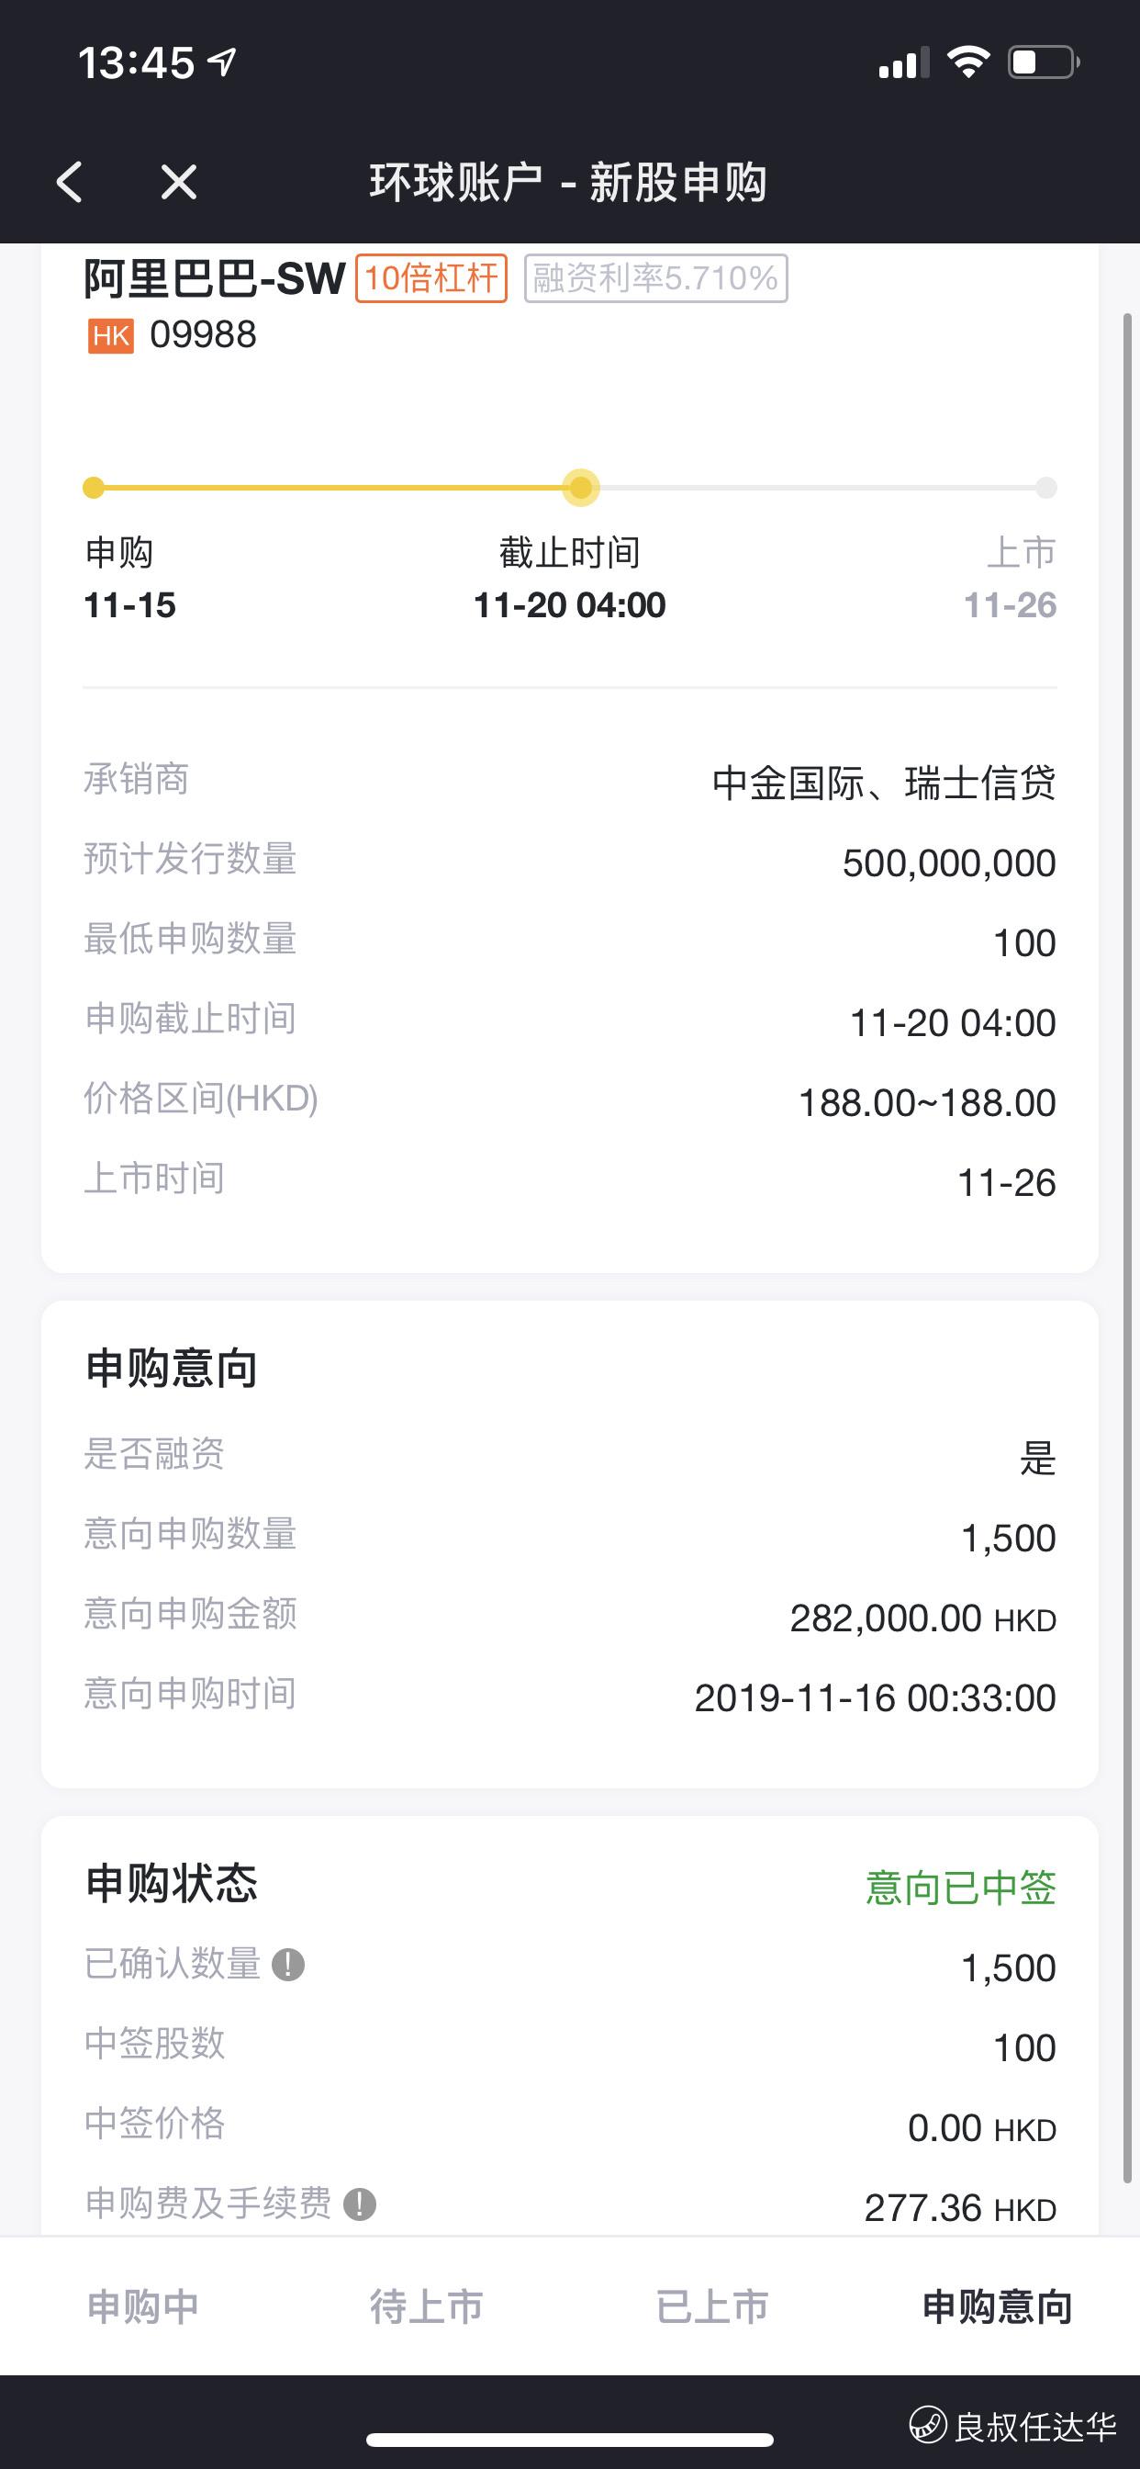Tap the green 意向已中签 status
The image size is (1140, 2469).
click(960, 1888)
